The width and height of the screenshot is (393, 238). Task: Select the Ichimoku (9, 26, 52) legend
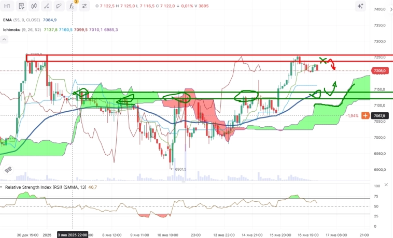click(x=22, y=29)
